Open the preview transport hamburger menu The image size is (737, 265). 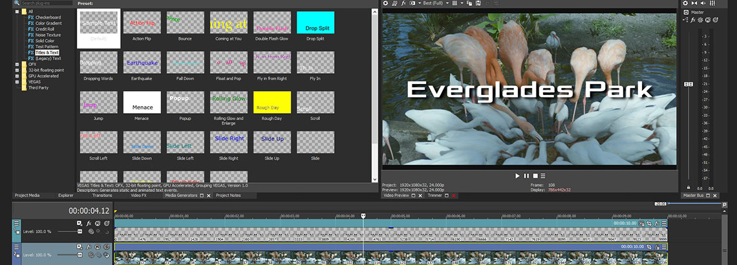click(x=543, y=176)
